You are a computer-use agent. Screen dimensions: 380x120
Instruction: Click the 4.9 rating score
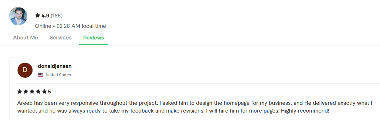[45, 16]
